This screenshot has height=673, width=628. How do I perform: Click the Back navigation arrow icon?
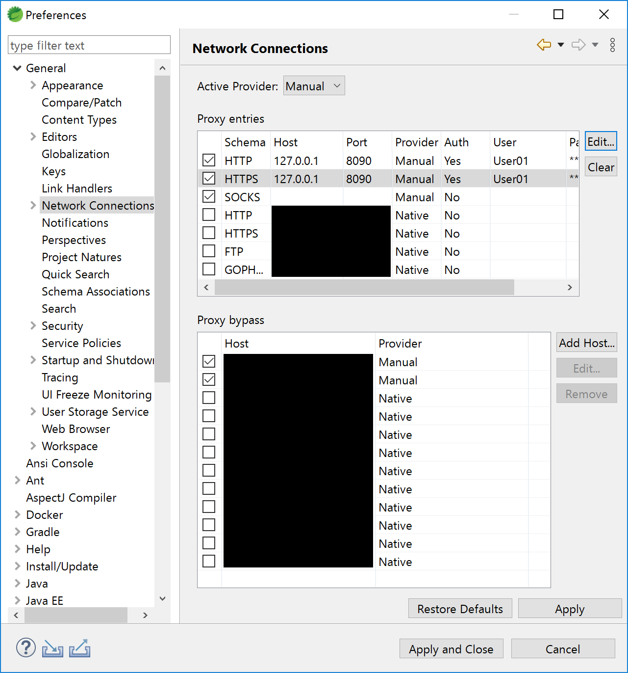pyautogui.click(x=544, y=45)
